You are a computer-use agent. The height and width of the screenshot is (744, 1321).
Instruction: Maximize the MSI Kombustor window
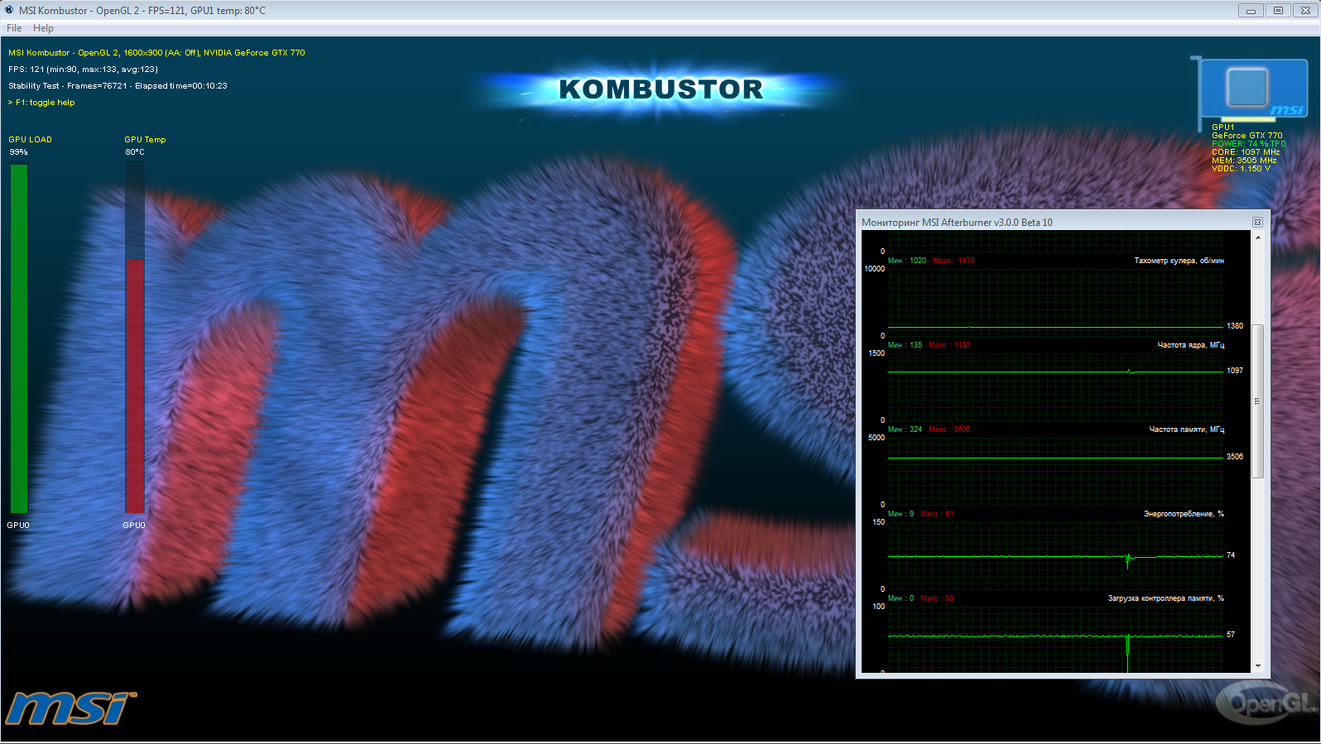[1278, 10]
